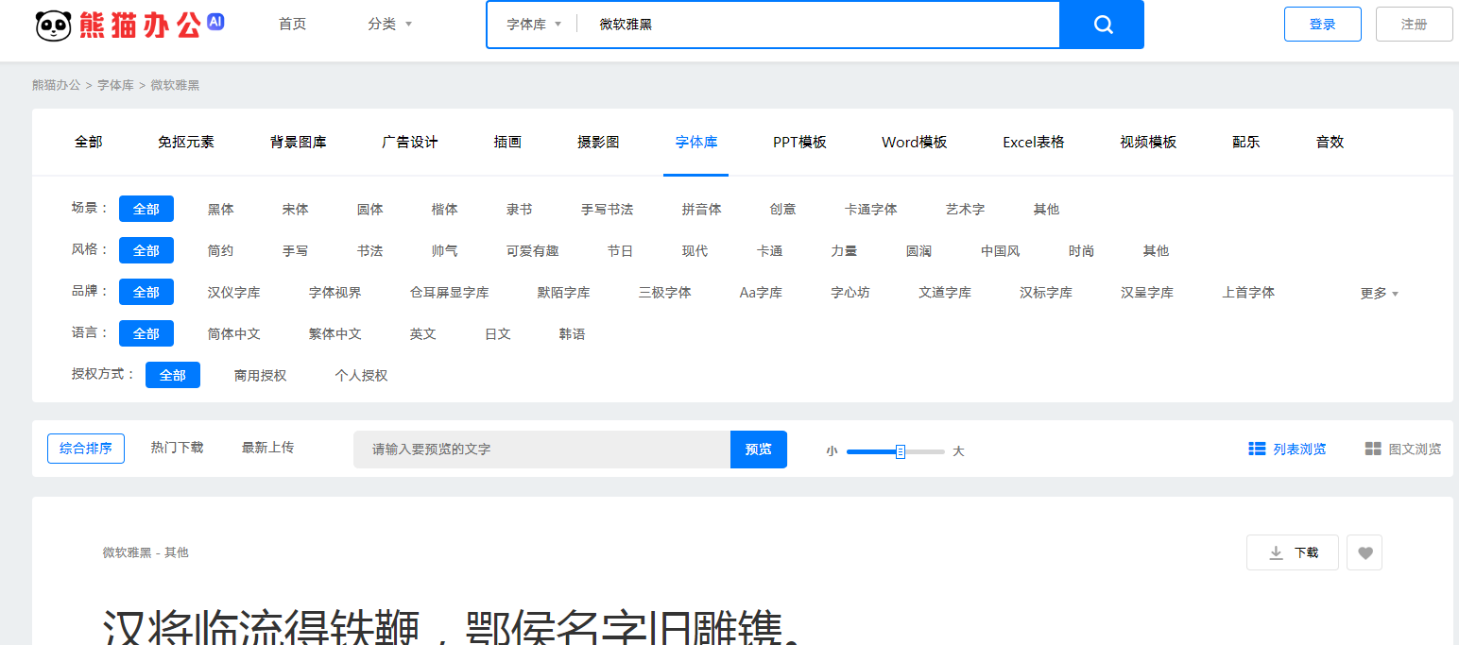This screenshot has height=645, width=1459.
Task: Open the 免抠元素 tab
Action: click(x=186, y=143)
